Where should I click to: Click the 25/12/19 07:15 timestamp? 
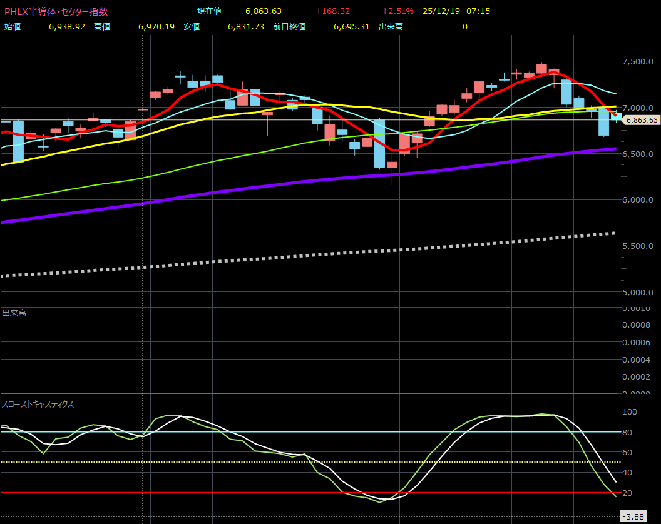point(448,11)
